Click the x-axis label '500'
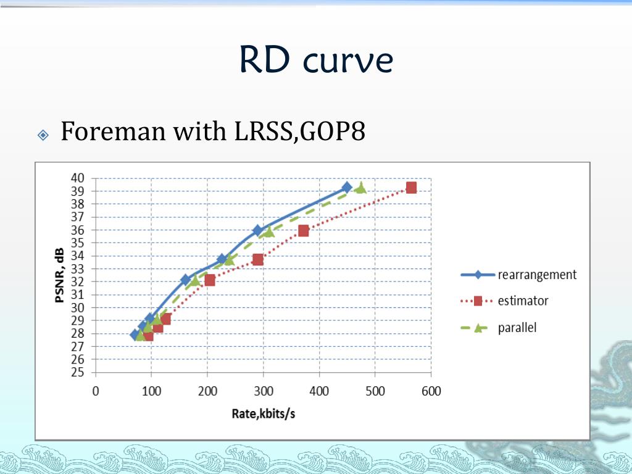 375,391
